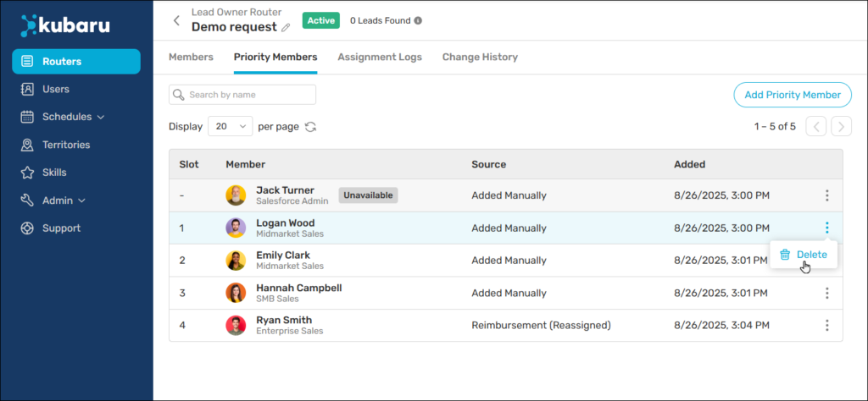Go to the next page of results
This screenshot has height=401, width=868.
[x=841, y=127]
